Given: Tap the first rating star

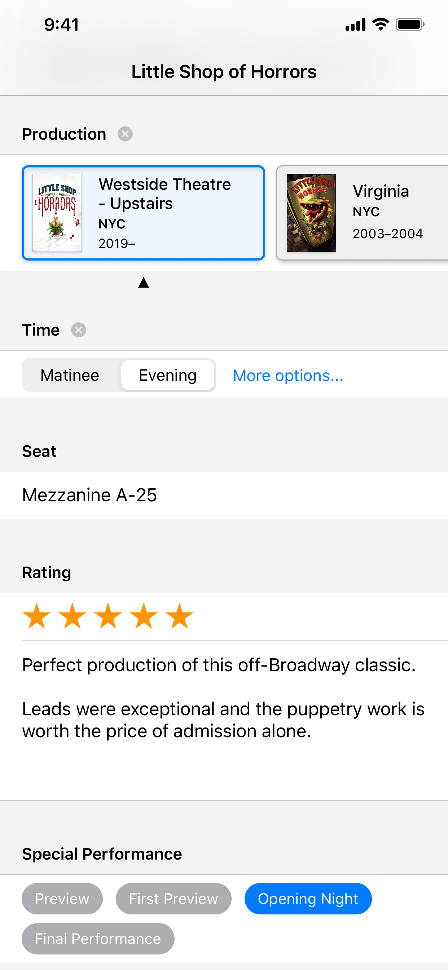Looking at the screenshot, I should (36, 616).
